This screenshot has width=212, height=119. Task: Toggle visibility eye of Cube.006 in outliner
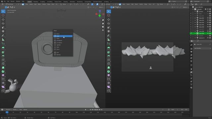pos(208,27)
